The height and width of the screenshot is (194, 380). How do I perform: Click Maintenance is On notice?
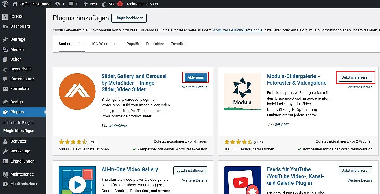(x=142, y=4)
